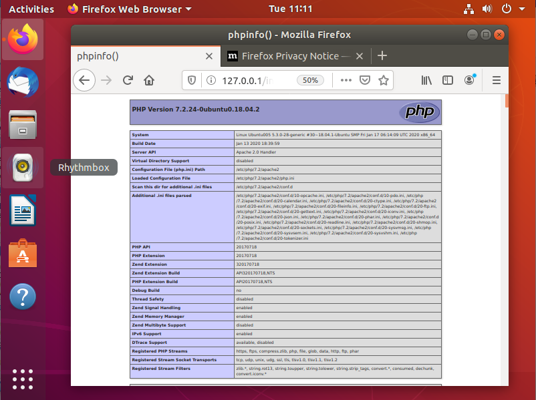Expand the system menu arrow
Screen dimensions: 536x400
pyautogui.click(x=522, y=9)
